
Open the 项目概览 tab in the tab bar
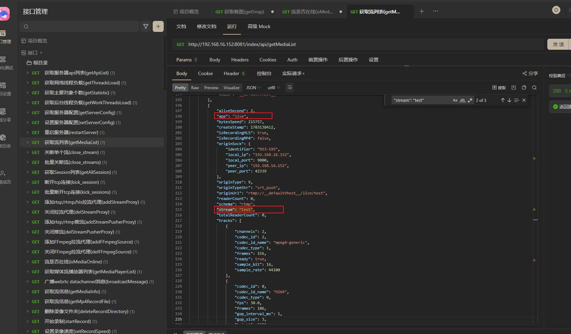coord(186,12)
